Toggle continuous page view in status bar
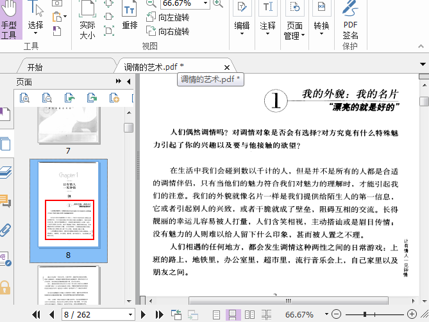Image resolution: width=429 pixels, height=322 pixels. [x=233, y=314]
